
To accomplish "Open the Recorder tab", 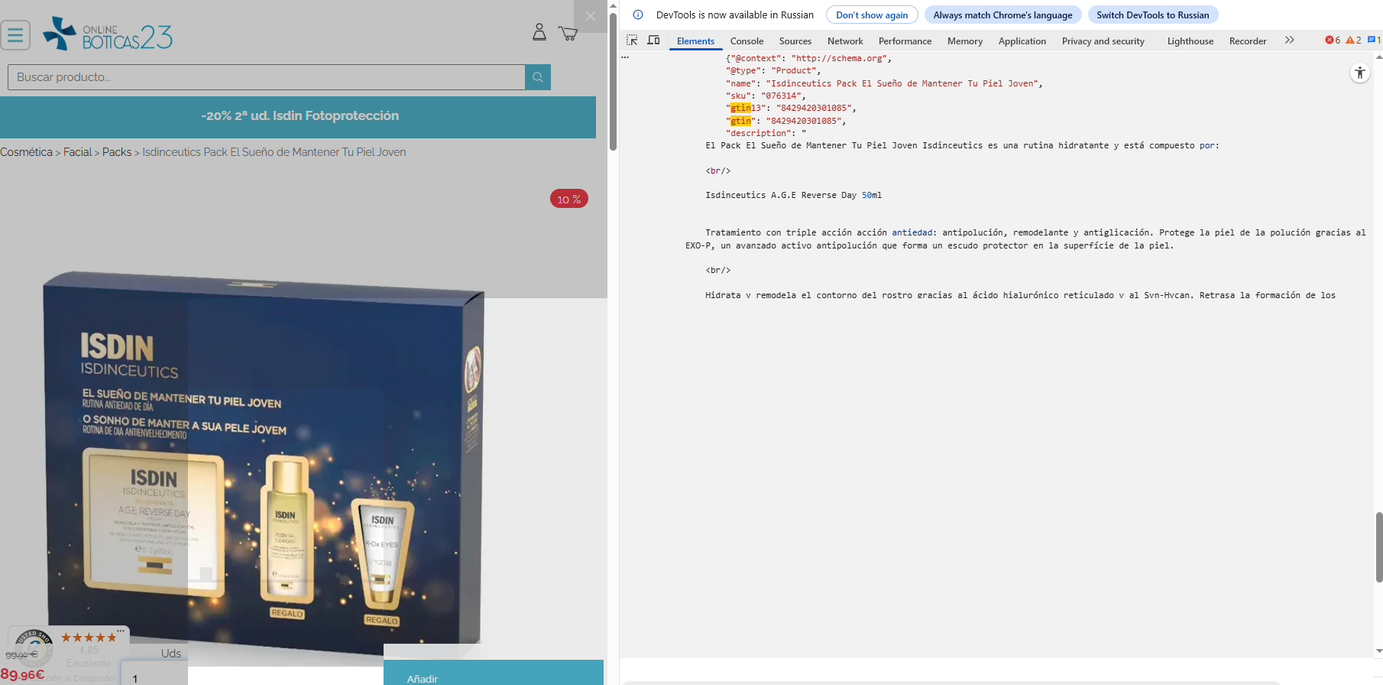I will click(1247, 41).
